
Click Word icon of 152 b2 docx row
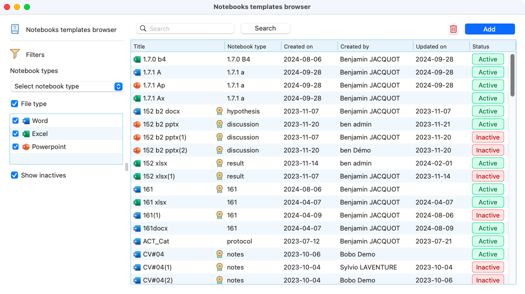click(x=137, y=111)
